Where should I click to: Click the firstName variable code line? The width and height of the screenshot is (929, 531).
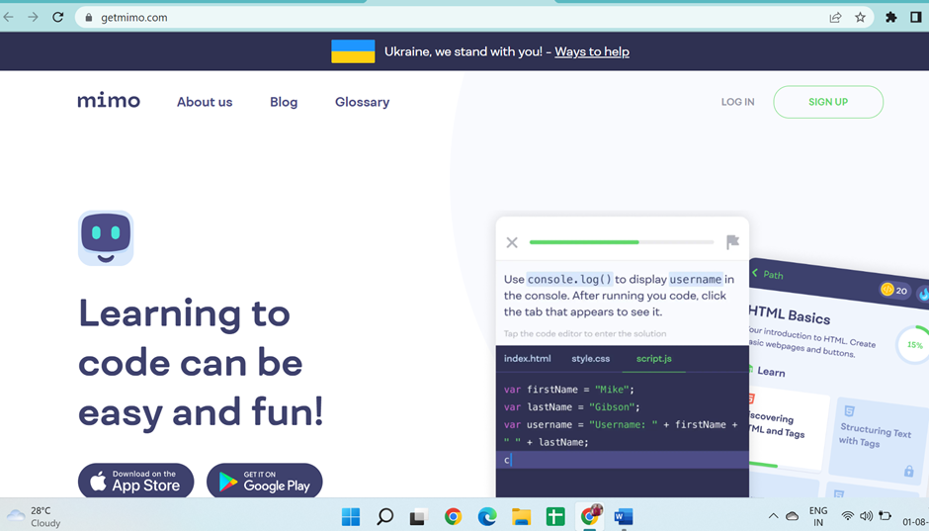(569, 390)
